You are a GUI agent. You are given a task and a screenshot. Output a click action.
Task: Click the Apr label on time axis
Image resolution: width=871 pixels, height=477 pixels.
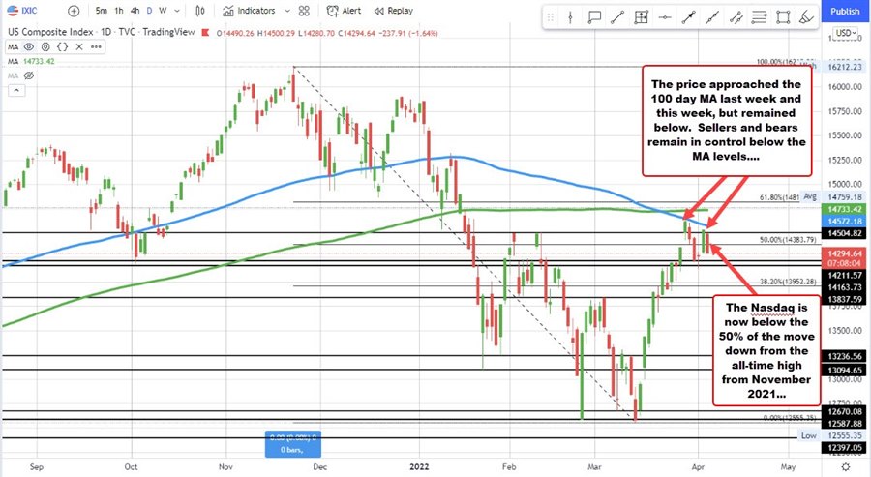(698, 467)
